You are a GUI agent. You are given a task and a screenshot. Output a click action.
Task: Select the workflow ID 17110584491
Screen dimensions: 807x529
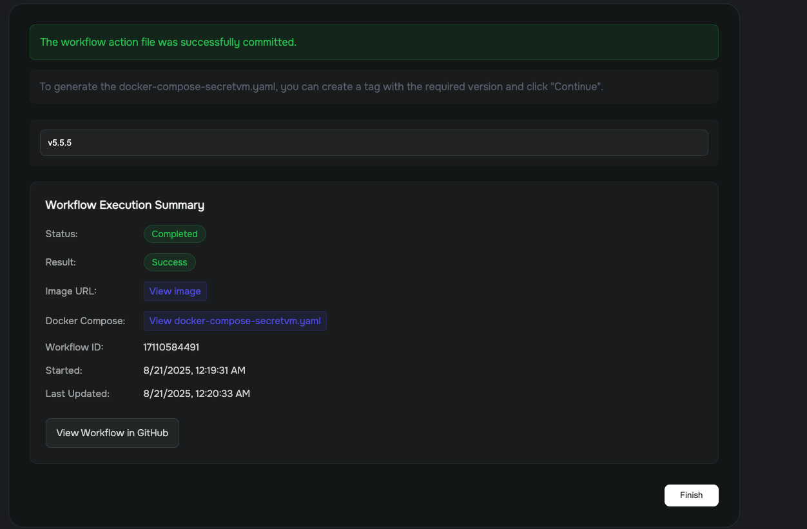(x=171, y=347)
